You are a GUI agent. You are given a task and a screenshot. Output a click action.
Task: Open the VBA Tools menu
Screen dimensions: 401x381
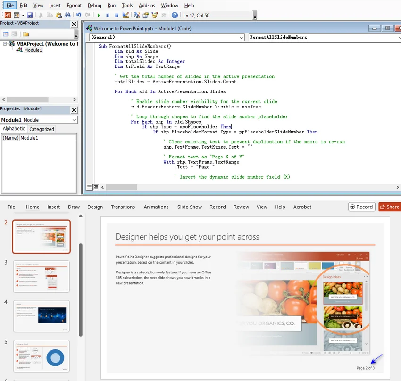tap(127, 5)
